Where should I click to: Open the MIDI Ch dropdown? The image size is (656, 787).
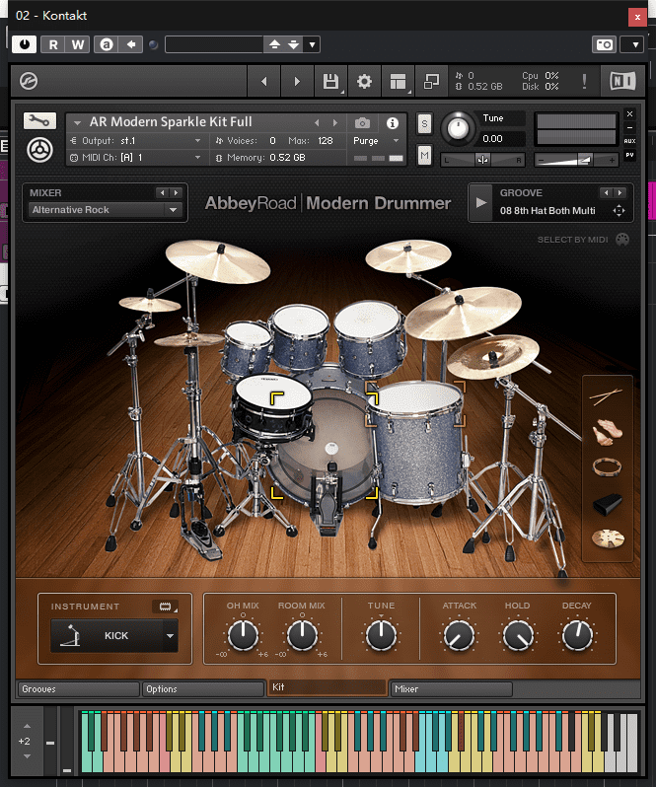click(x=135, y=158)
